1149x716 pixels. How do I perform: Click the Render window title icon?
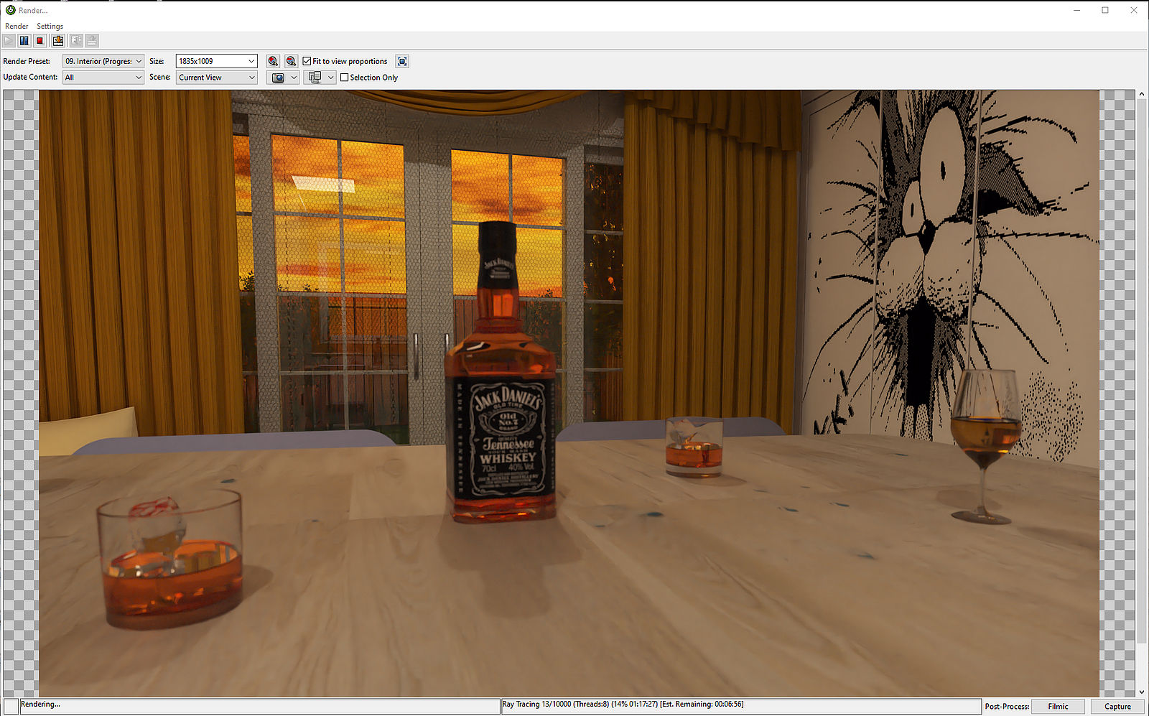pyautogui.click(x=10, y=10)
